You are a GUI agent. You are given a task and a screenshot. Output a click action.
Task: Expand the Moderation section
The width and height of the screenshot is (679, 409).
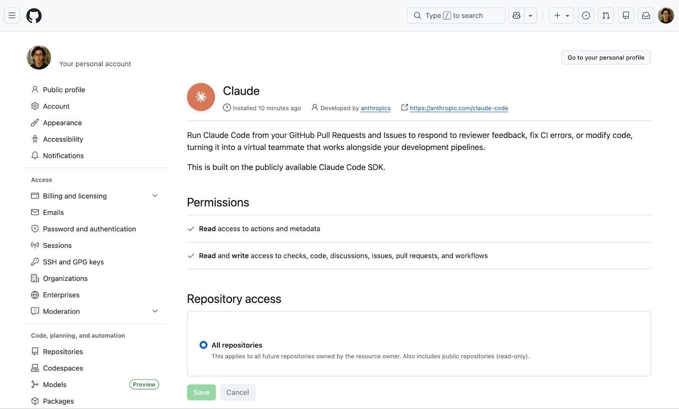(155, 311)
